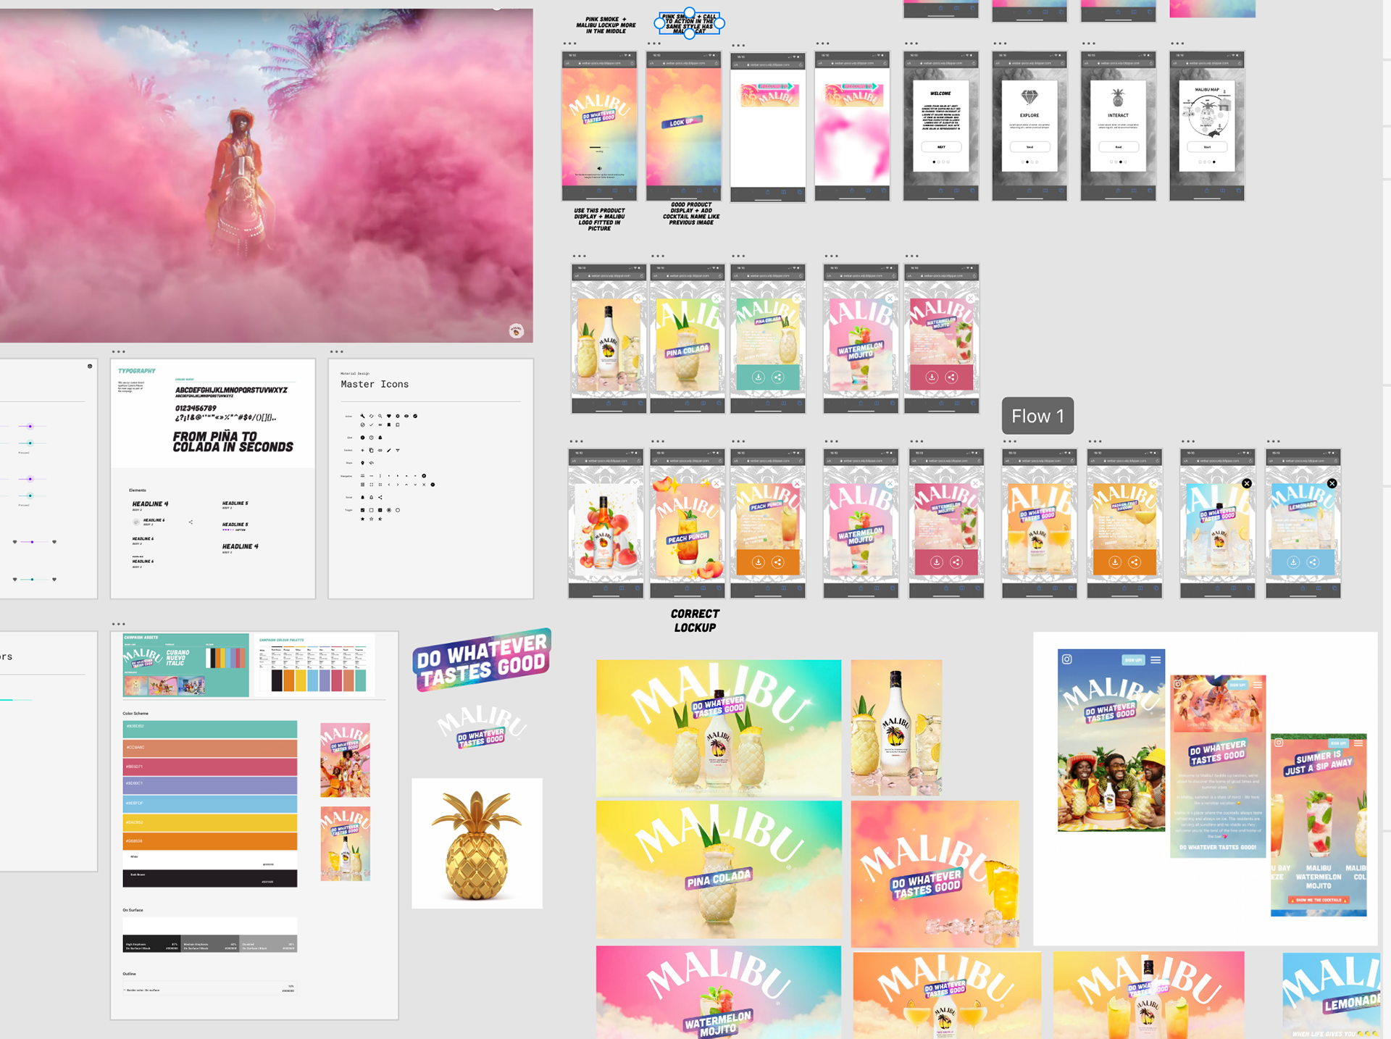Click the chevron-up icon in Master Icons Navigation
The height and width of the screenshot is (1039, 1391).
[x=406, y=485]
